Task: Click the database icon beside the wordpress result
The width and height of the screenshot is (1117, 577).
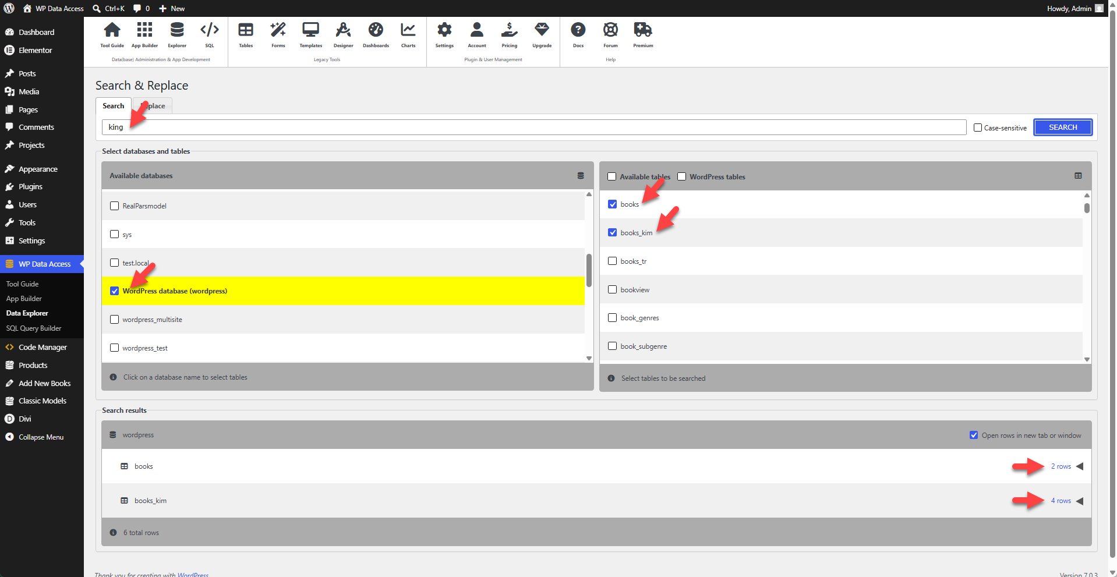Action: 113,435
